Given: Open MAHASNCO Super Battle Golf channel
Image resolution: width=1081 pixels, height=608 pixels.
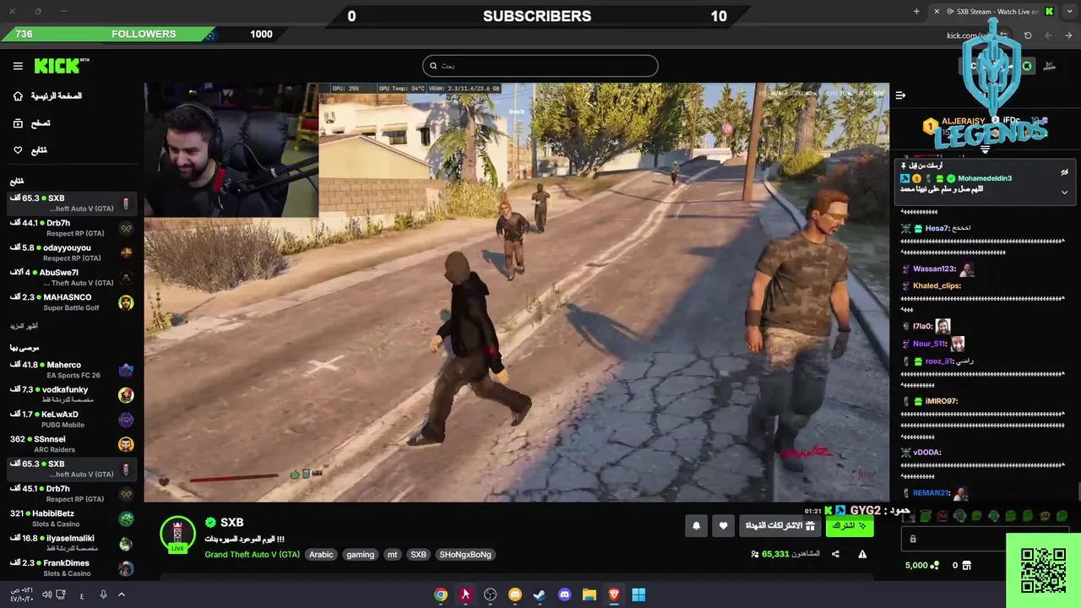Looking at the screenshot, I should [72, 302].
